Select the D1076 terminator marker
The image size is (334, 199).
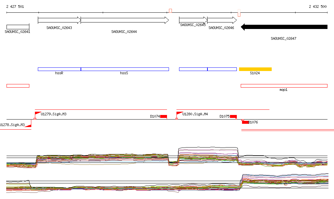[x=245, y=122]
